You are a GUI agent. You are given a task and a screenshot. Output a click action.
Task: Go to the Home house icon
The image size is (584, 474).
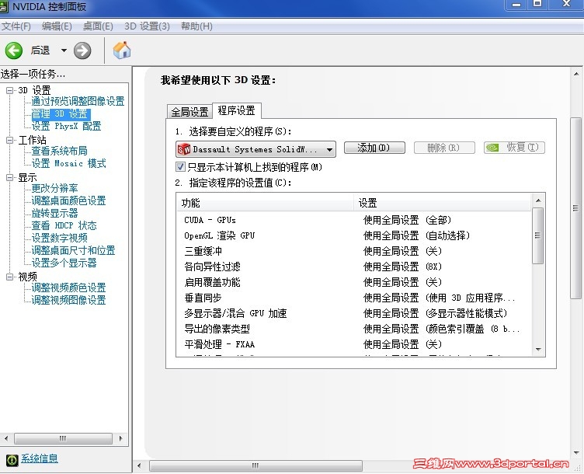click(122, 51)
